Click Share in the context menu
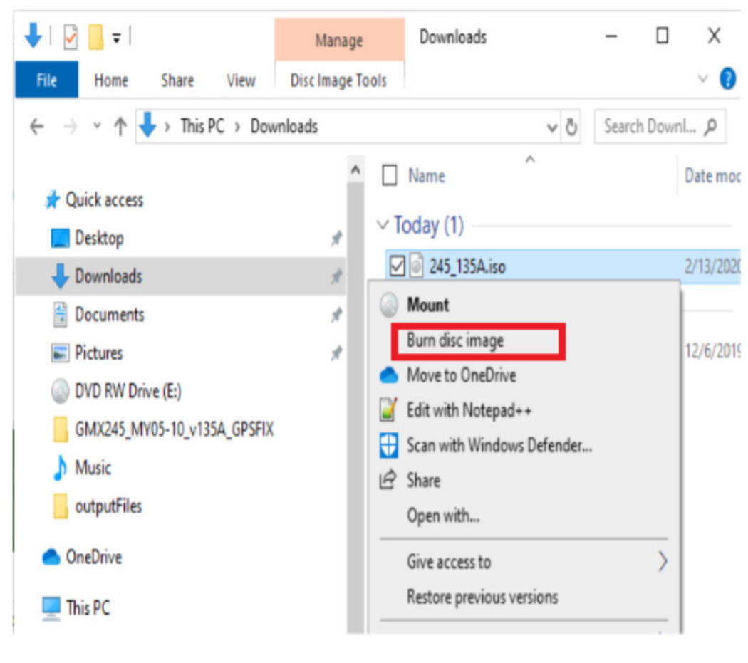The image size is (748, 663). pos(424,480)
